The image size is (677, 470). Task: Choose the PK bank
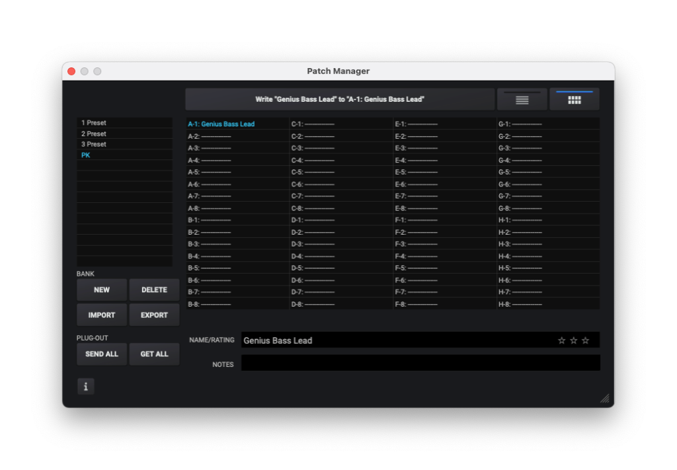tap(87, 155)
